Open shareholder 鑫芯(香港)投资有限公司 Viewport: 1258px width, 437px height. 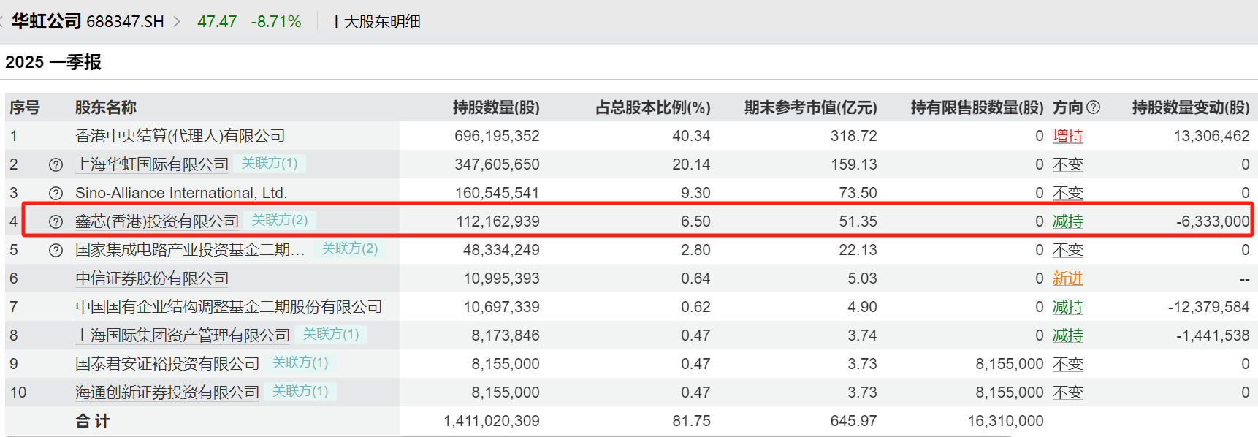tap(157, 221)
